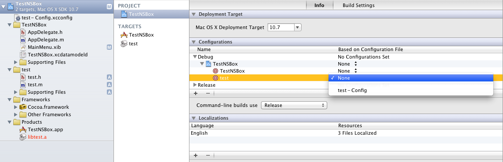Click the Based on Configuration File column header
Screen dimensions: 503x162
click(371, 50)
